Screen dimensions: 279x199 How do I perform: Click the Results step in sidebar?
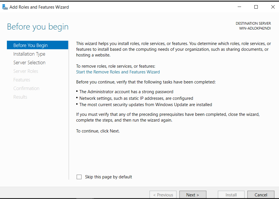(20, 97)
